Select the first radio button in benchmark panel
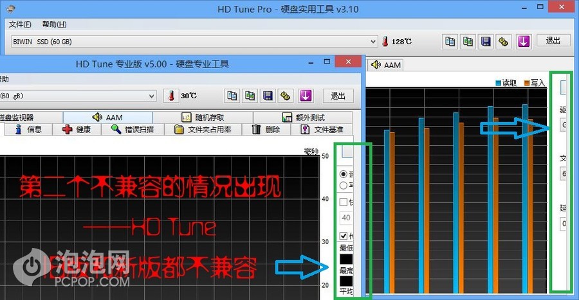 click(x=343, y=174)
